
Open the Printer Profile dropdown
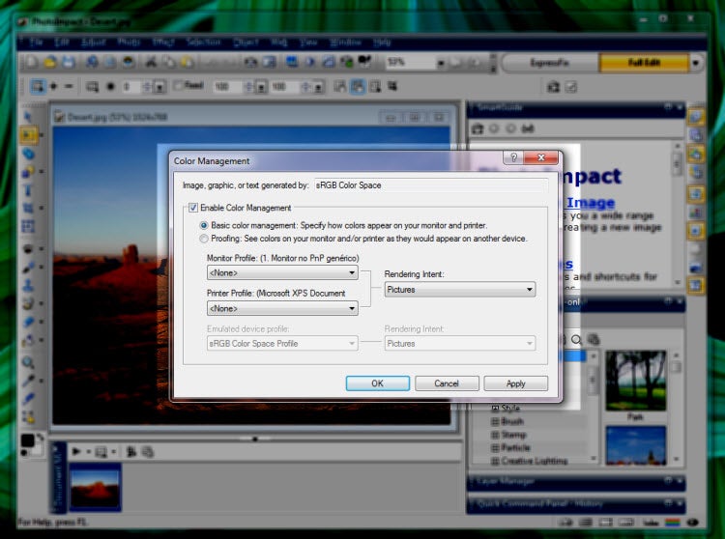click(x=282, y=308)
